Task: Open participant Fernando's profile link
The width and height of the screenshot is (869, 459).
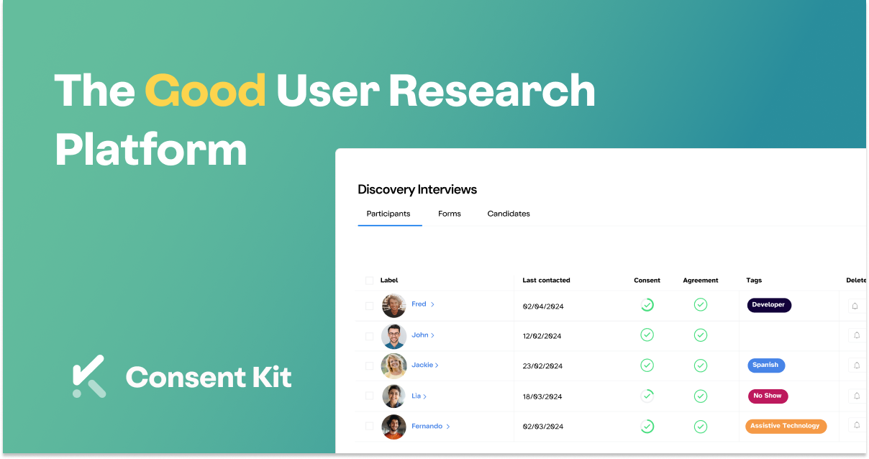Action: coord(431,427)
